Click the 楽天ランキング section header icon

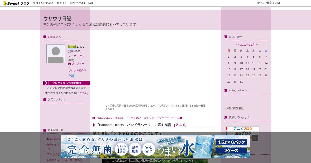[45, 100]
